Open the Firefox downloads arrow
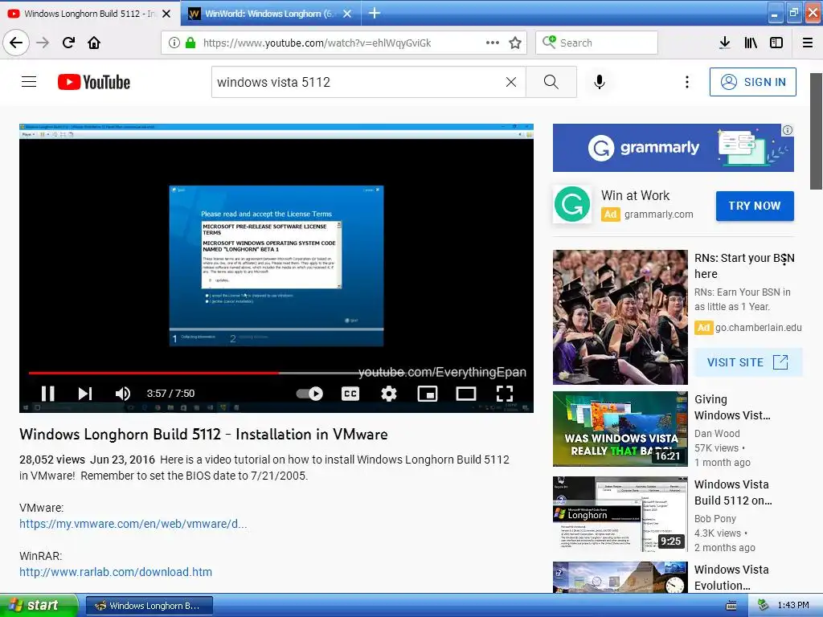The height and width of the screenshot is (617, 823). 725,43
